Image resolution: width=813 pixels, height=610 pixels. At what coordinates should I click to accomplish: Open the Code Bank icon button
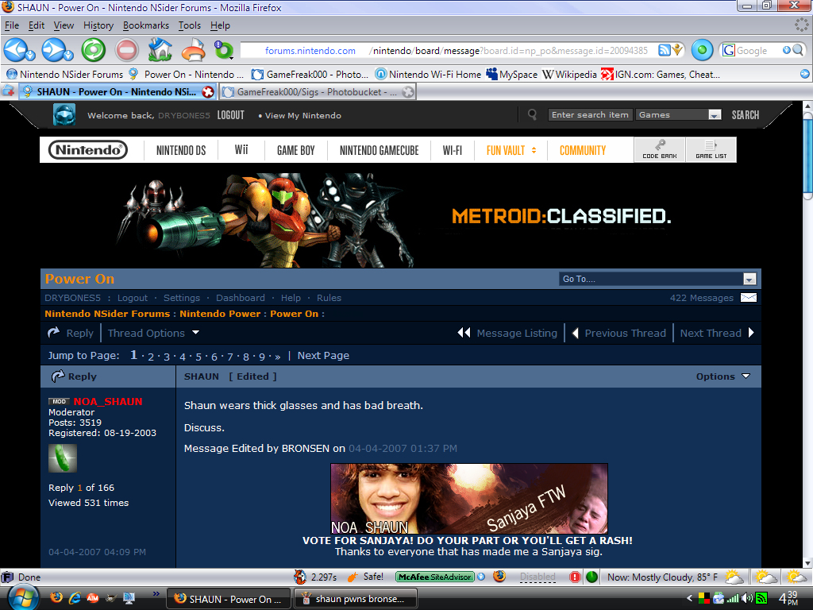tap(660, 149)
